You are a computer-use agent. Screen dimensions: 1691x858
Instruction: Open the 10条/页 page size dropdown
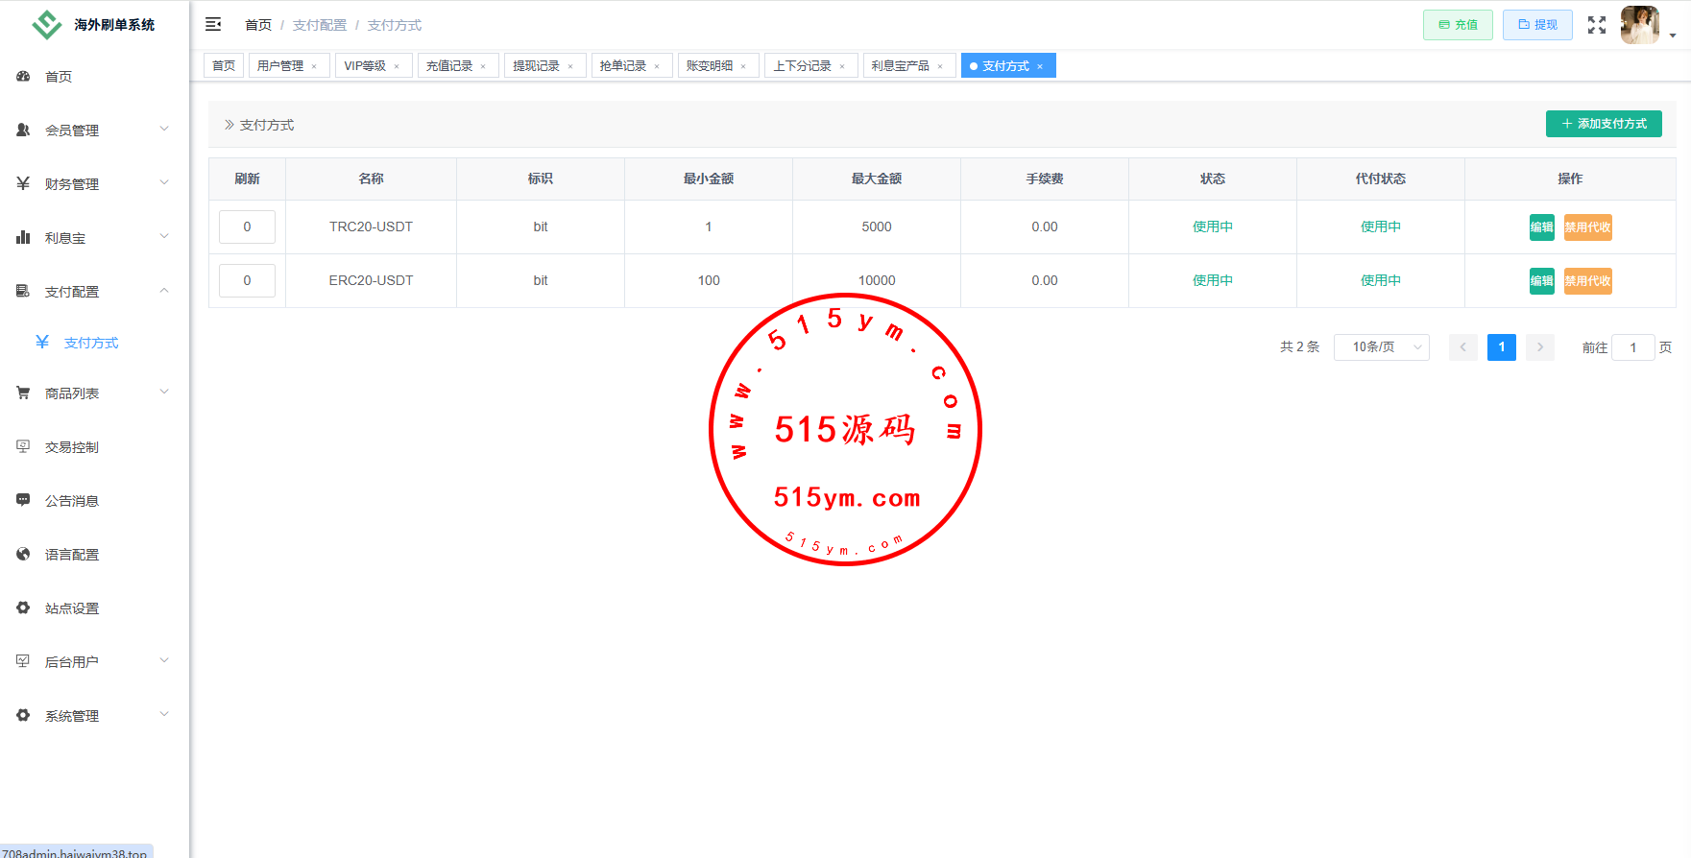coord(1381,347)
